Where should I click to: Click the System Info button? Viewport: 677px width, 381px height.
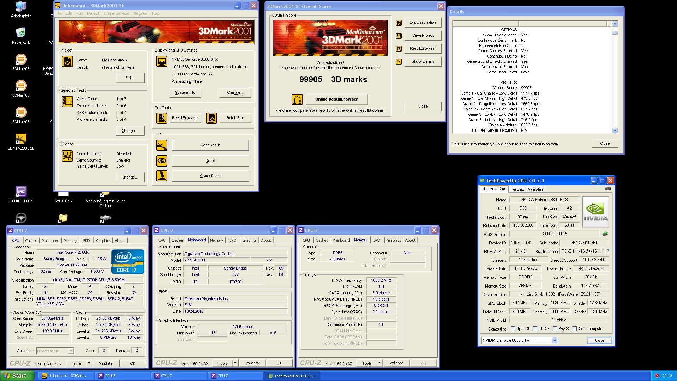coord(185,92)
